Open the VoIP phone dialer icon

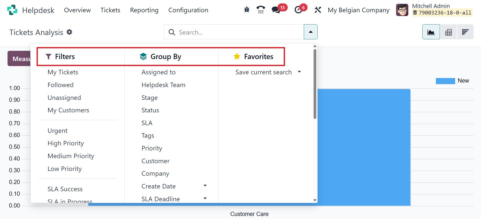click(x=261, y=10)
